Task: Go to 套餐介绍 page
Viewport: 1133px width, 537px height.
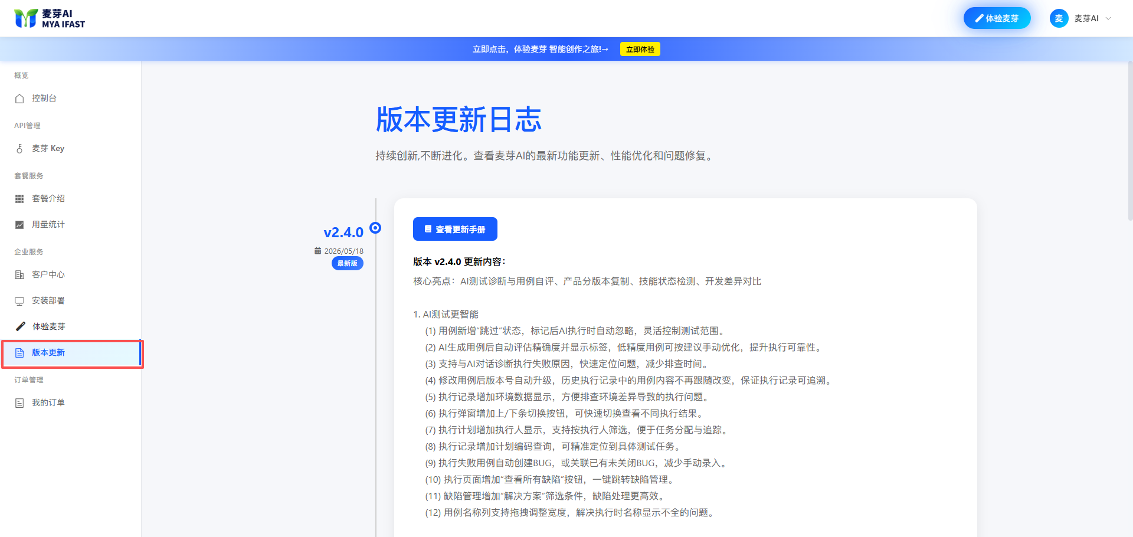Action: tap(71, 199)
